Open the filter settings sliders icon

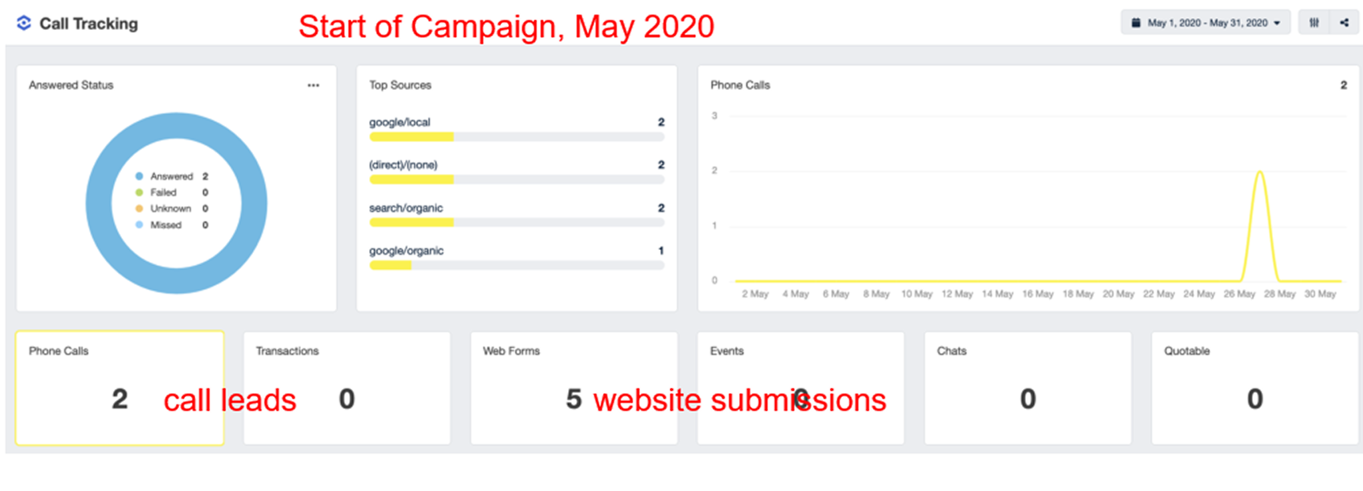point(1314,23)
